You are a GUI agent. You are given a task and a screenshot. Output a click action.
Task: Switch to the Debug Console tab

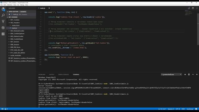click(x=63, y=75)
